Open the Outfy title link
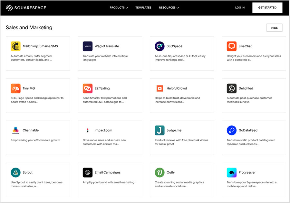Viewport: 290px width, 203px height. click(x=170, y=172)
